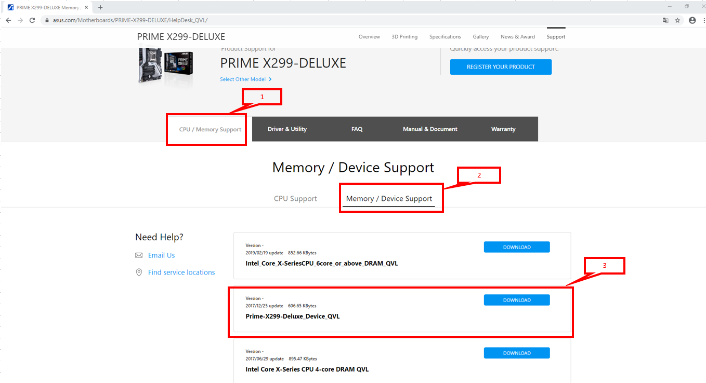Reload the page with the refresh icon

click(x=32, y=20)
